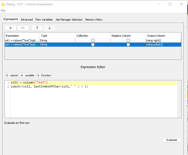Toggle Collection checkbox for Using substr() row
The image size is (188, 155).
pos(93,45)
